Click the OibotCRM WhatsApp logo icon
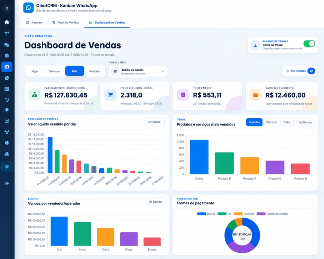The height and width of the screenshot is (259, 324). tap(28, 8)
